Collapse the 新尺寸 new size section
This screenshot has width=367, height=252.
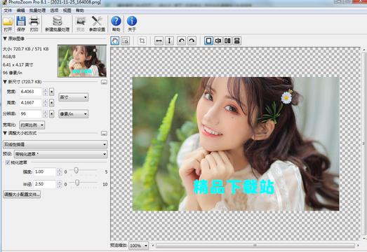click(x=5, y=82)
